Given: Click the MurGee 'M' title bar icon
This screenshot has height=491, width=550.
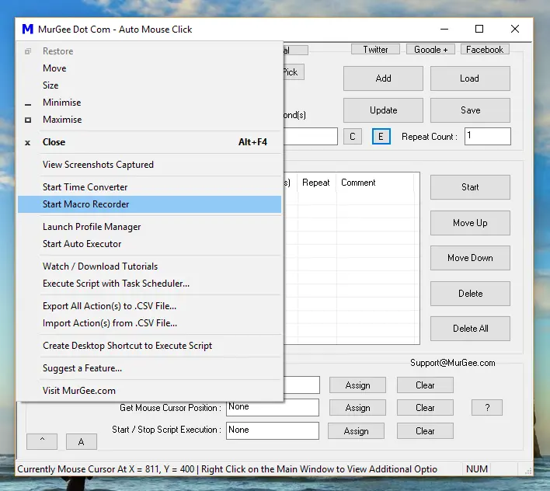Looking at the screenshot, I should click(28, 30).
